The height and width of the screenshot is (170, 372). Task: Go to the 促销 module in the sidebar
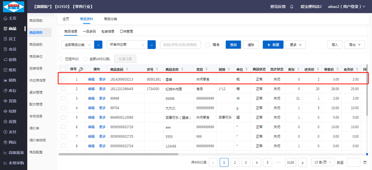[10, 59]
